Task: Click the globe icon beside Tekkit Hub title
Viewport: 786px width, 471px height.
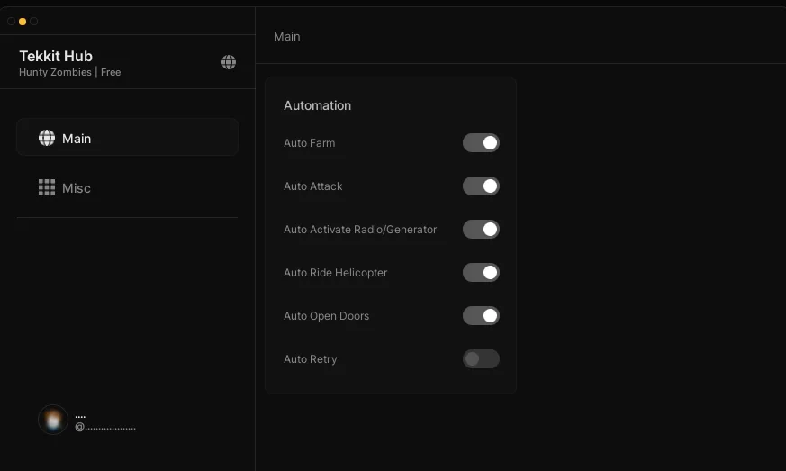Action: [229, 62]
